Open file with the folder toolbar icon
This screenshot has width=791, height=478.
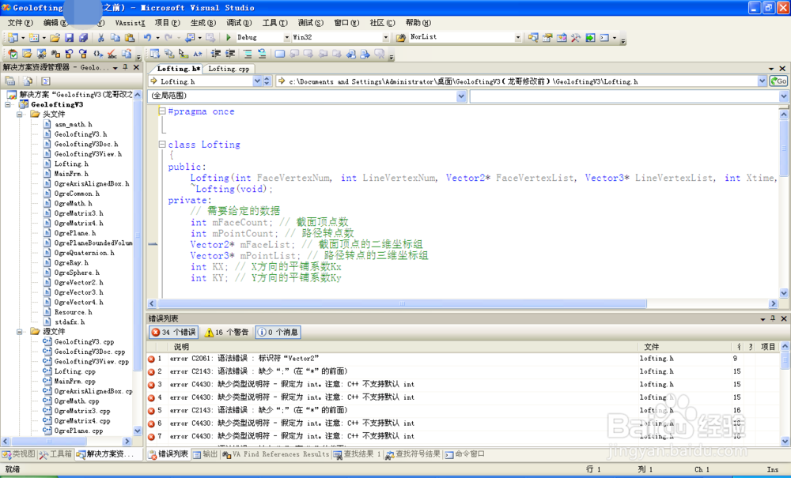55,38
